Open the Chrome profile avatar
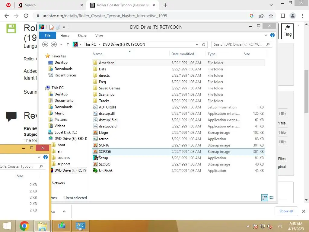The width and height of the screenshot is (309, 232). point(293,16)
